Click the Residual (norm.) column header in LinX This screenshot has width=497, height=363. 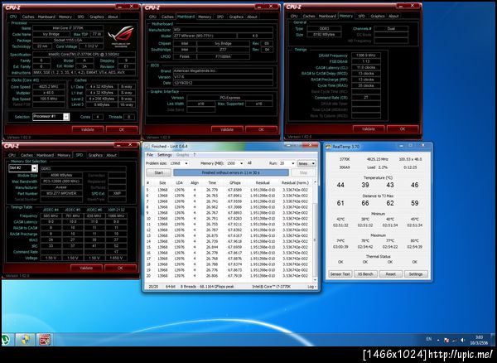295,182
